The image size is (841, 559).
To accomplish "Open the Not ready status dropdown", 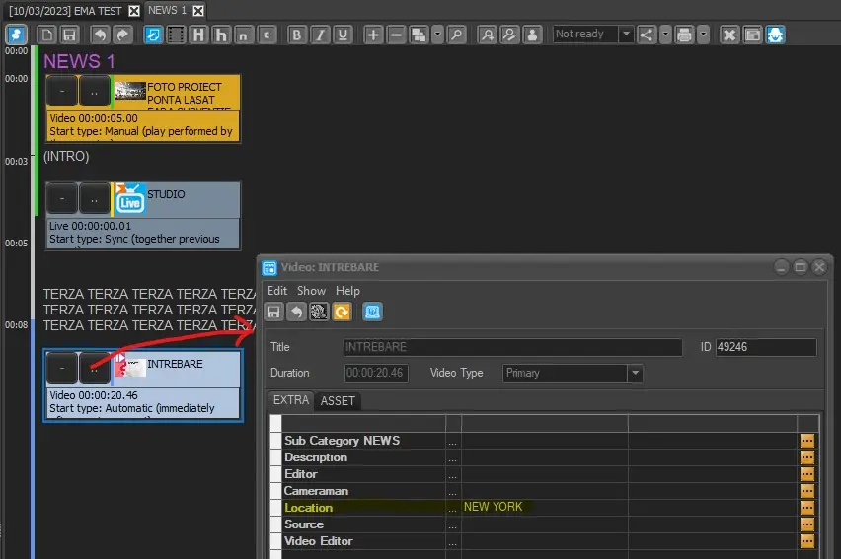I will pos(625,35).
